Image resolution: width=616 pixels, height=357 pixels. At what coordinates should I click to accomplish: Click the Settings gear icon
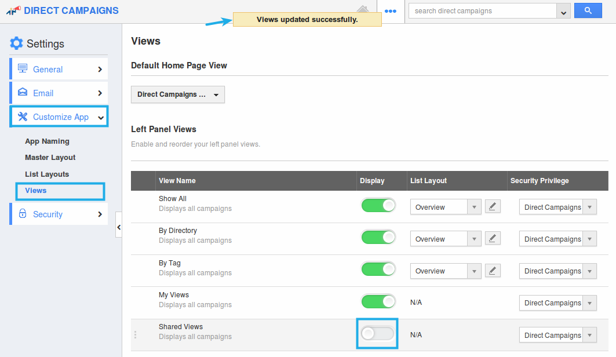[x=16, y=43]
